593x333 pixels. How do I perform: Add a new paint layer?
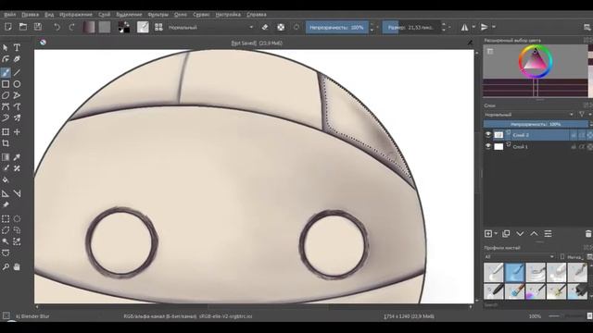[x=488, y=234]
